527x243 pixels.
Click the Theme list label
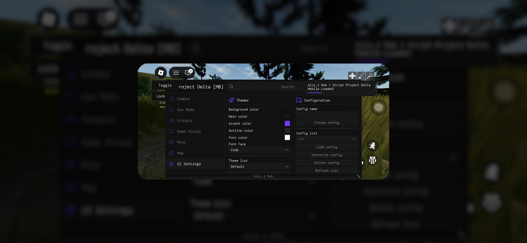238,161
